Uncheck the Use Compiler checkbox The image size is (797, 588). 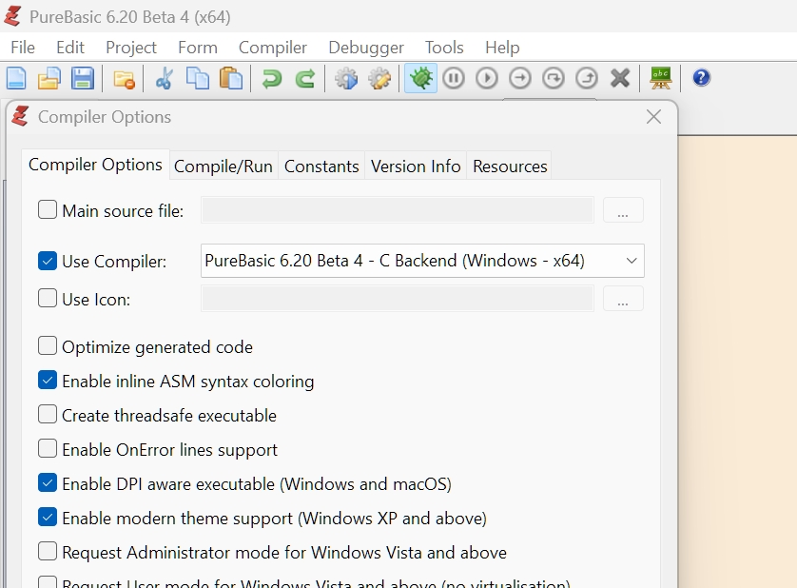(48, 261)
